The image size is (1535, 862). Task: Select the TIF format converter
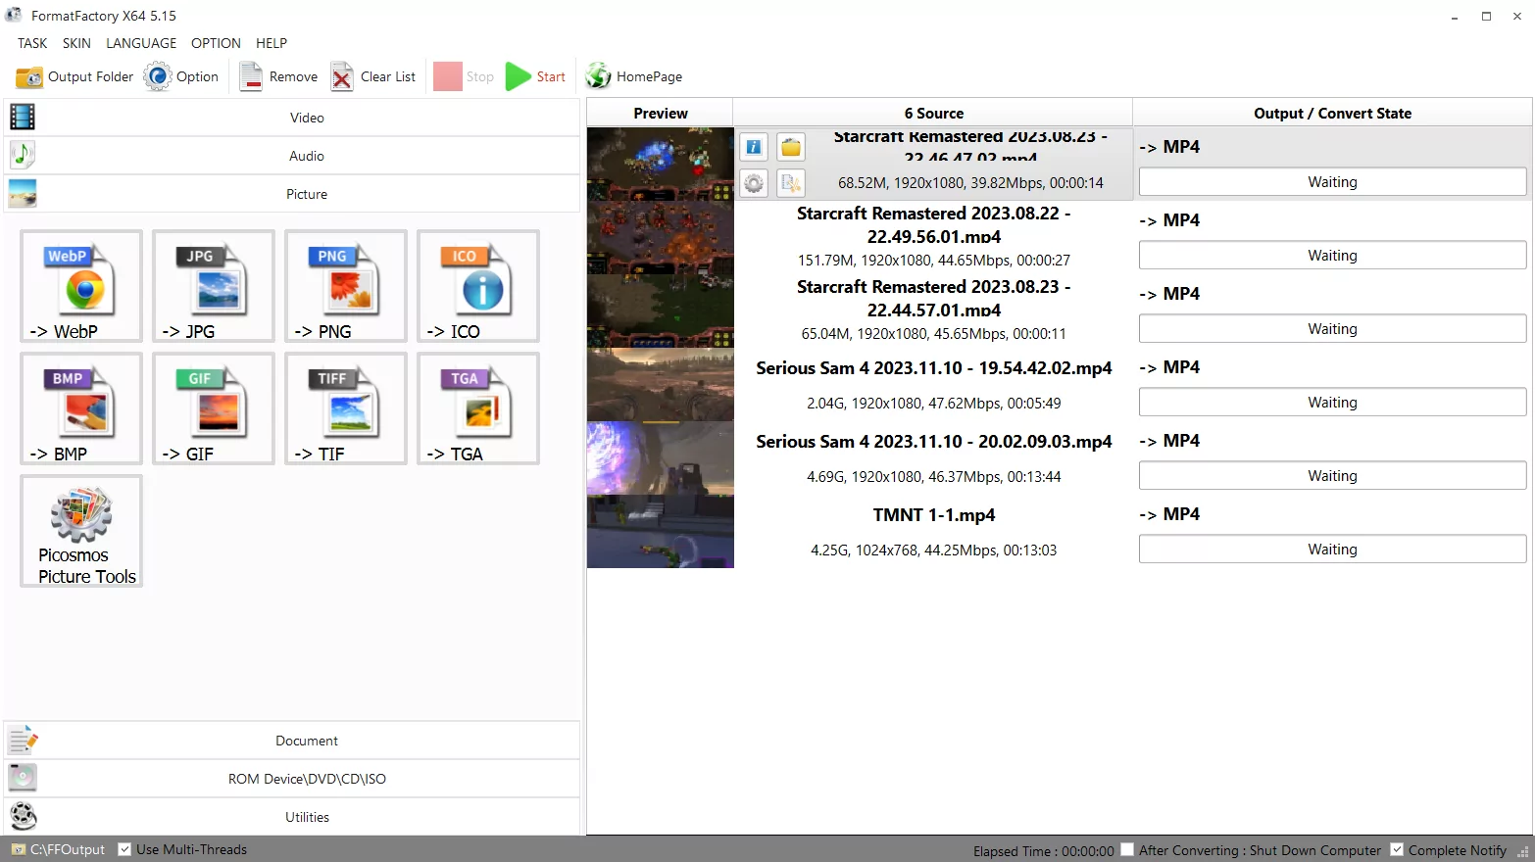[x=346, y=408]
